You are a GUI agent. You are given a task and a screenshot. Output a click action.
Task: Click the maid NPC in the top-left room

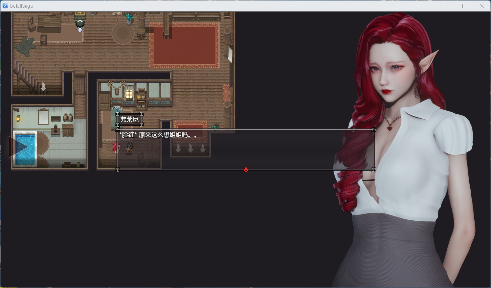pyautogui.click(x=80, y=25)
